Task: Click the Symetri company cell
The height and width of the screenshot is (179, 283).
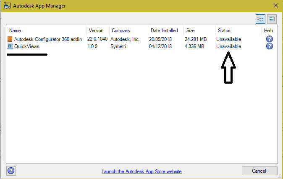Action: [118, 46]
